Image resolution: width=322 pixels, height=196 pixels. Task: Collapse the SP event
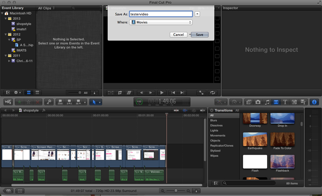tap(9, 40)
